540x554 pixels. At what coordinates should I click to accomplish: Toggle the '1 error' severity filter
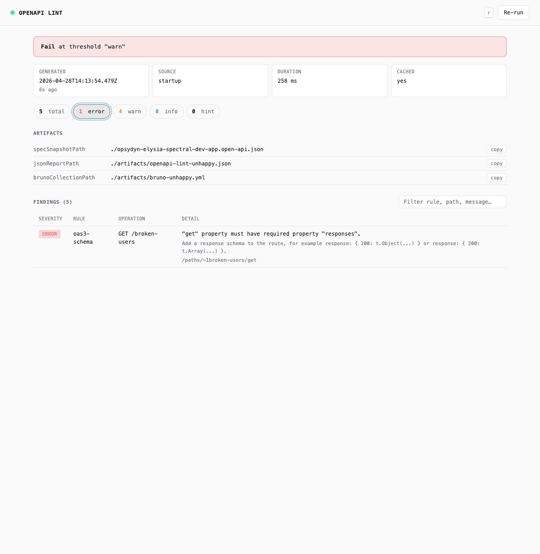point(92,112)
